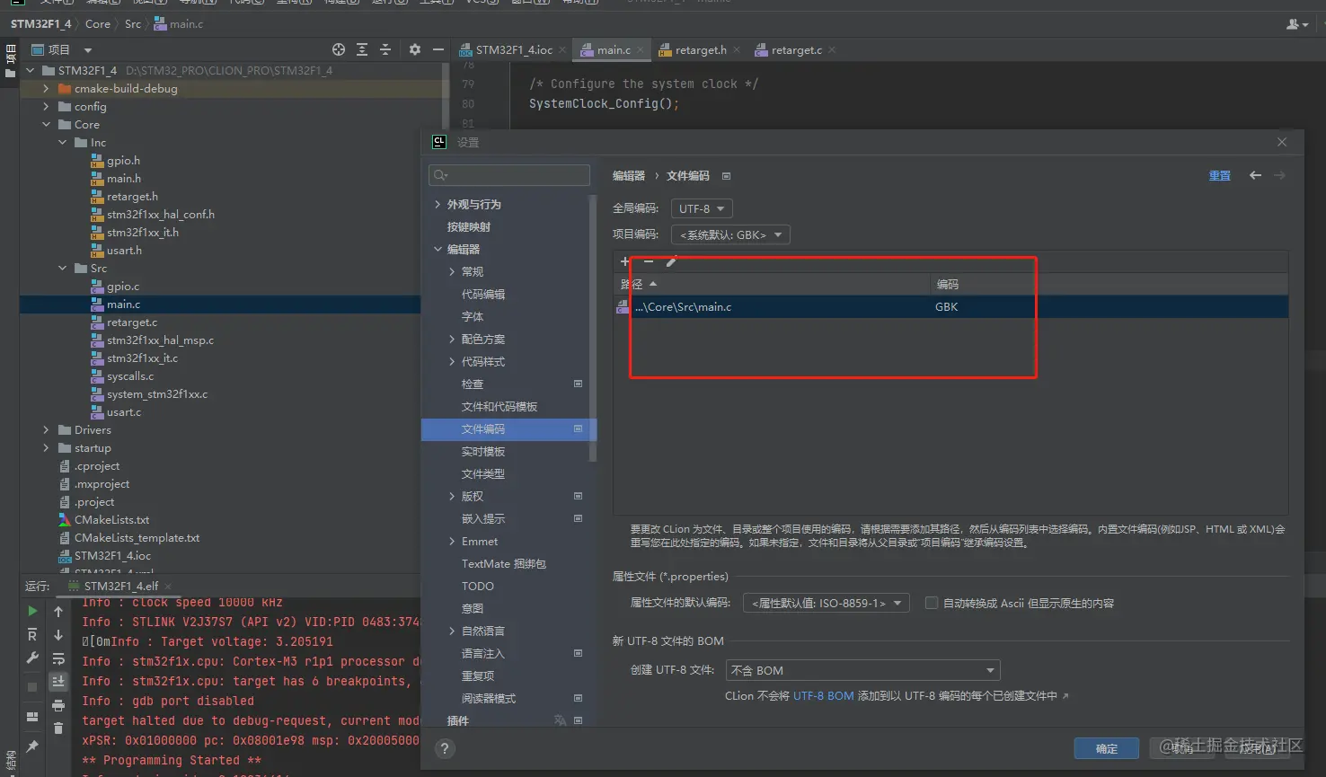Expand 代码样式 in settings tree
The image size is (1326, 777).
click(x=452, y=362)
